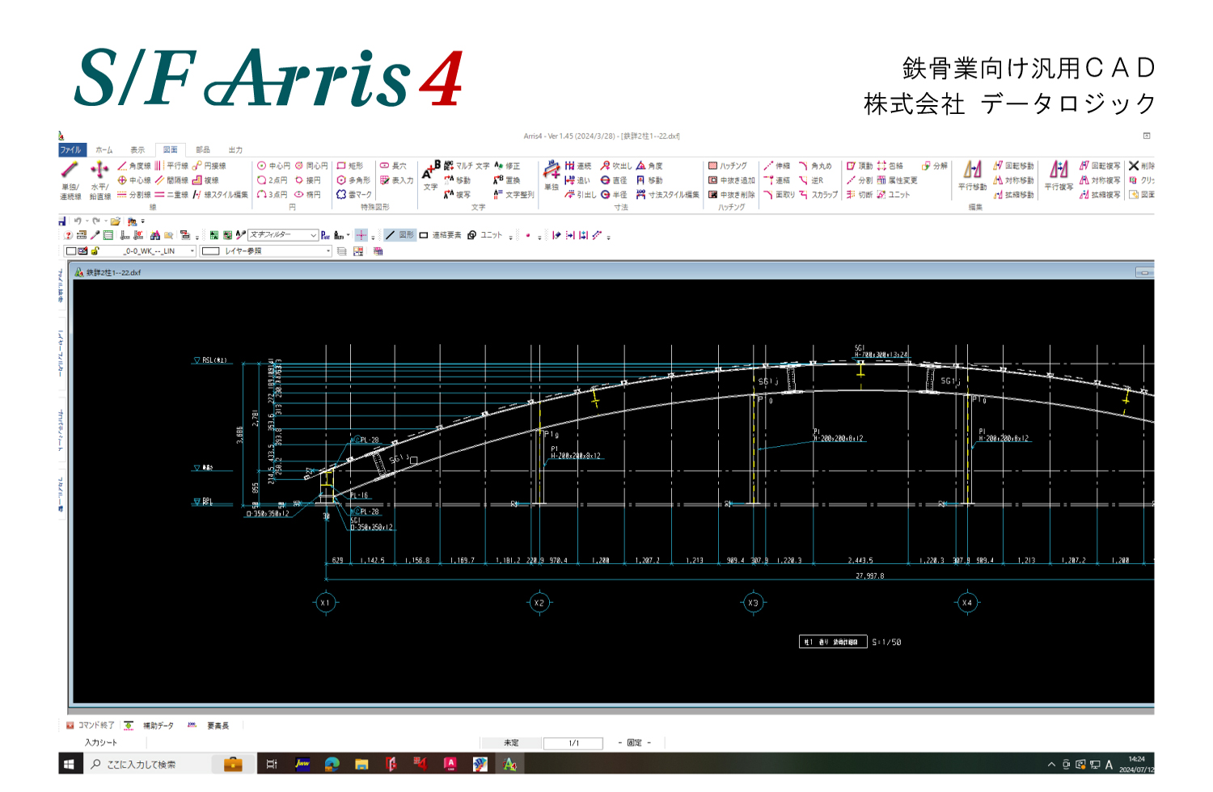Activate the 文字 text tool
The width and height of the screenshot is (1213, 792).
pos(431,175)
